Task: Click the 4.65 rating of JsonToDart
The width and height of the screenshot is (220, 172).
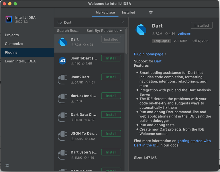Action: [x=89, y=64]
